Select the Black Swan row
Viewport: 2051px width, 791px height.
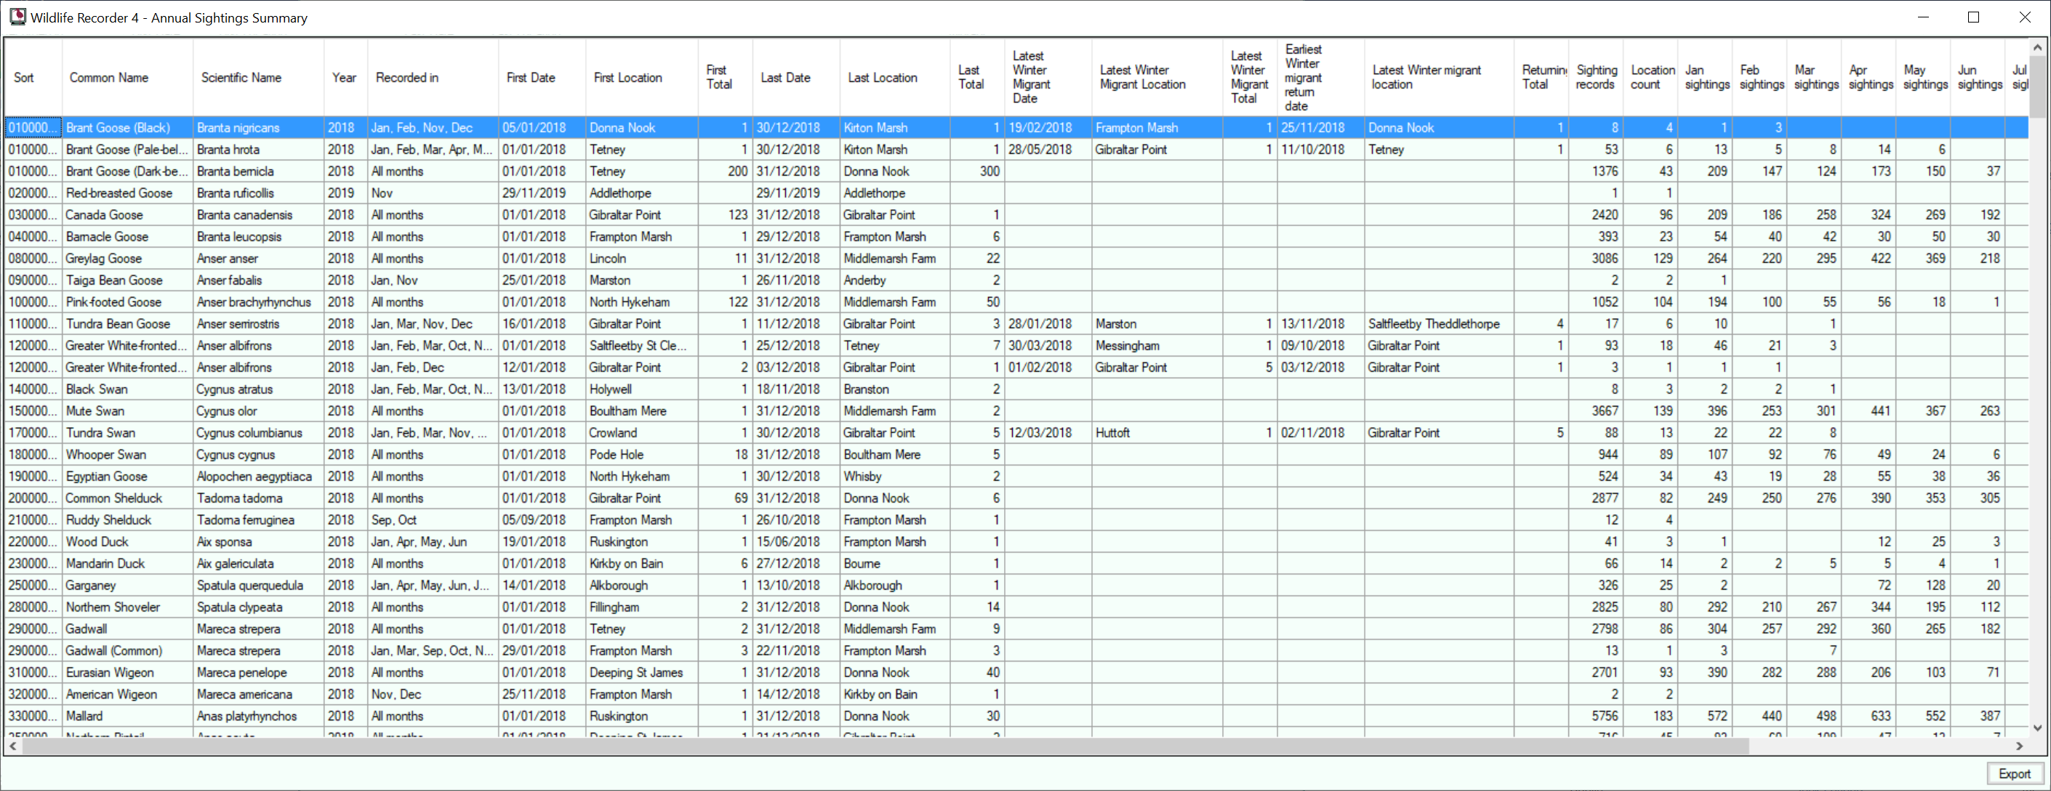pos(1016,389)
